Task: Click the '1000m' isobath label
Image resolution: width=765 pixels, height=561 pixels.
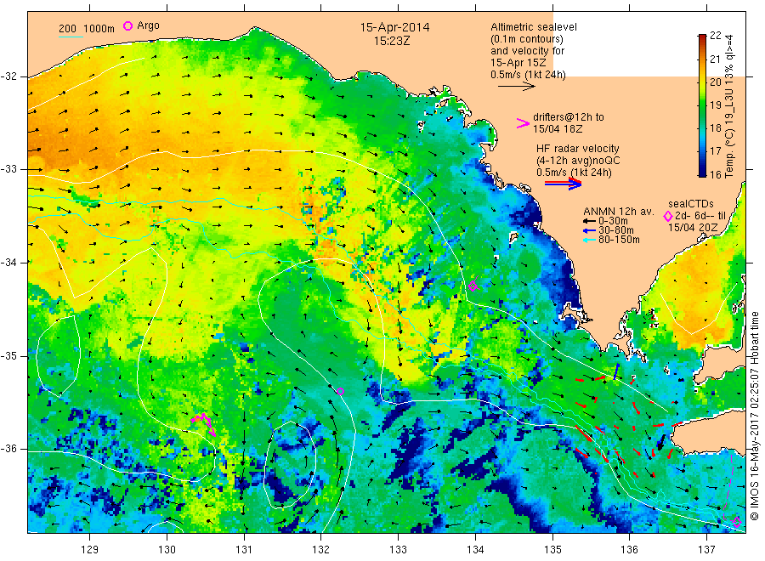Action: click(x=99, y=29)
